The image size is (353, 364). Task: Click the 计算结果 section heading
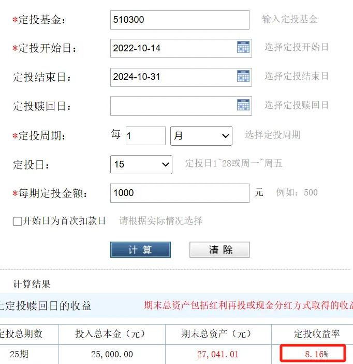pyautogui.click(x=32, y=284)
